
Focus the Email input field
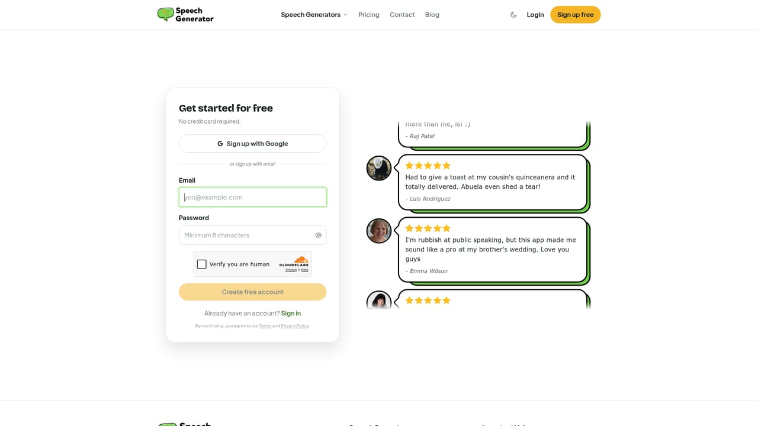(253, 197)
